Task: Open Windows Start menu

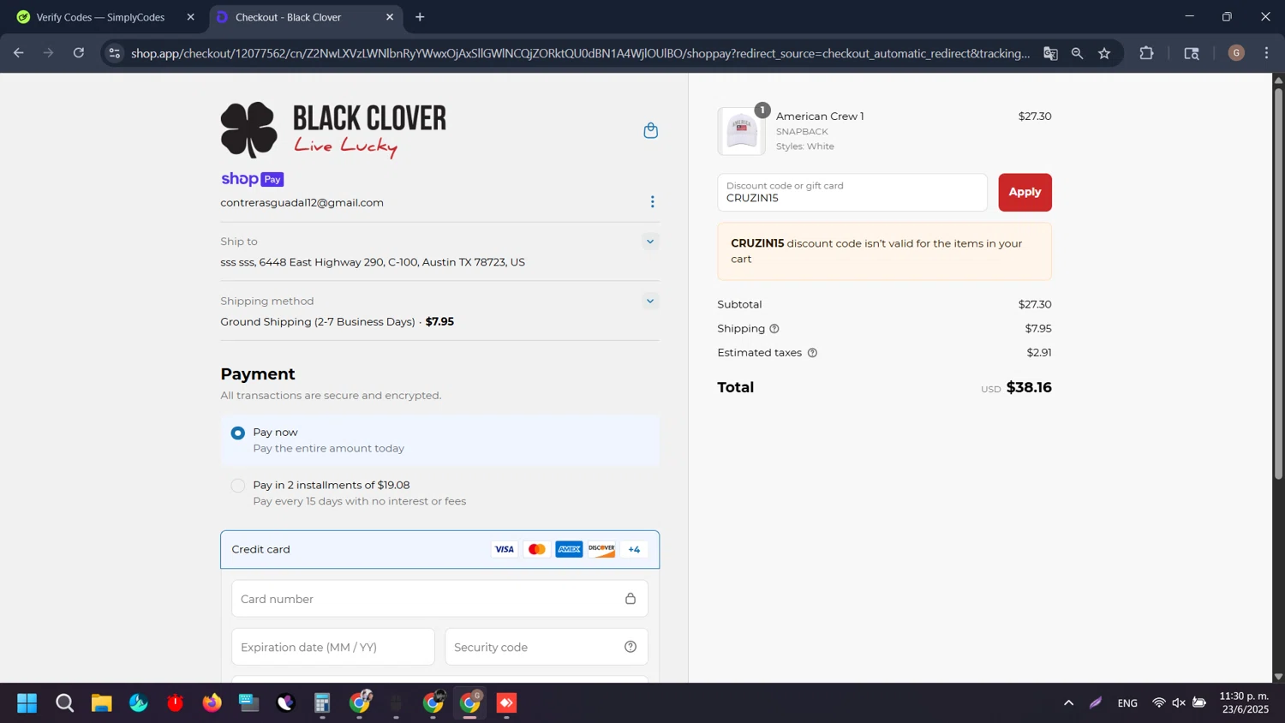Action: [27, 703]
